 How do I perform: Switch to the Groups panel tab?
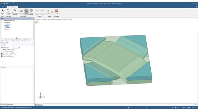point(13,40)
